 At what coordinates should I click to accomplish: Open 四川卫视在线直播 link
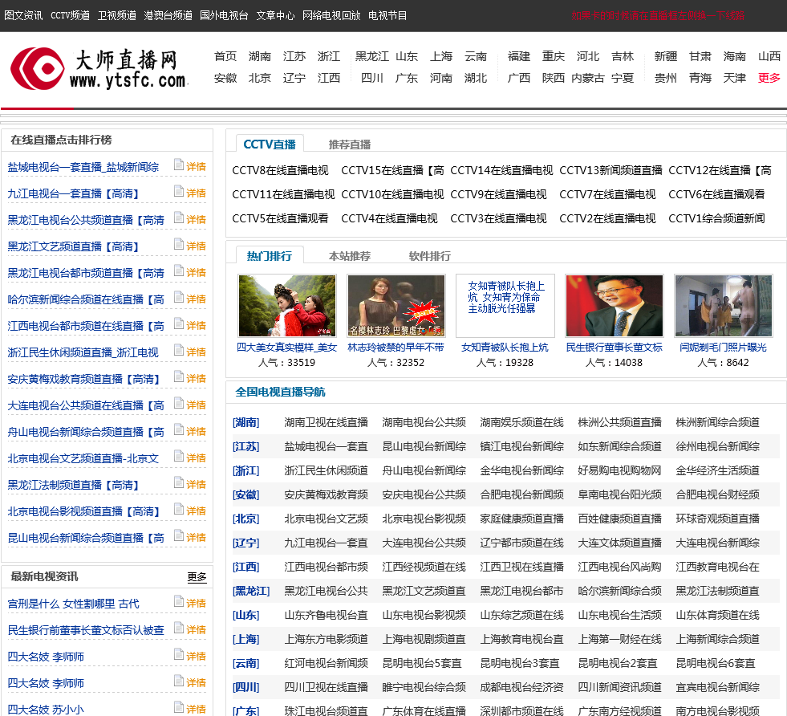click(x=327, y=688)
